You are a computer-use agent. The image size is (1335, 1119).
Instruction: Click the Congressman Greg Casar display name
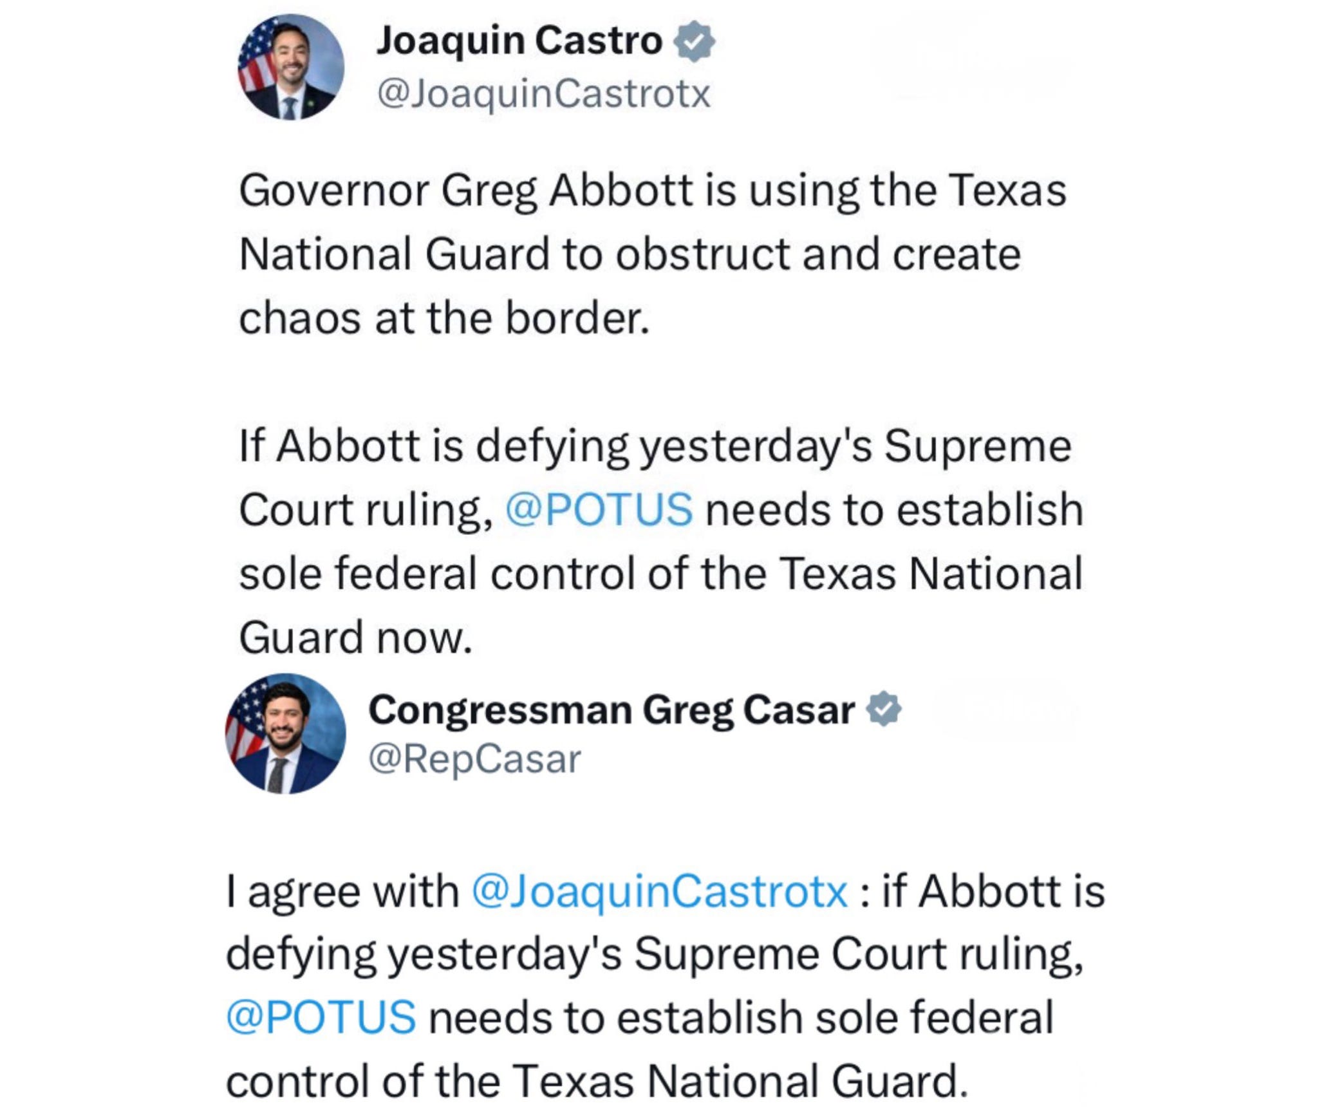[x=611, y=710]
